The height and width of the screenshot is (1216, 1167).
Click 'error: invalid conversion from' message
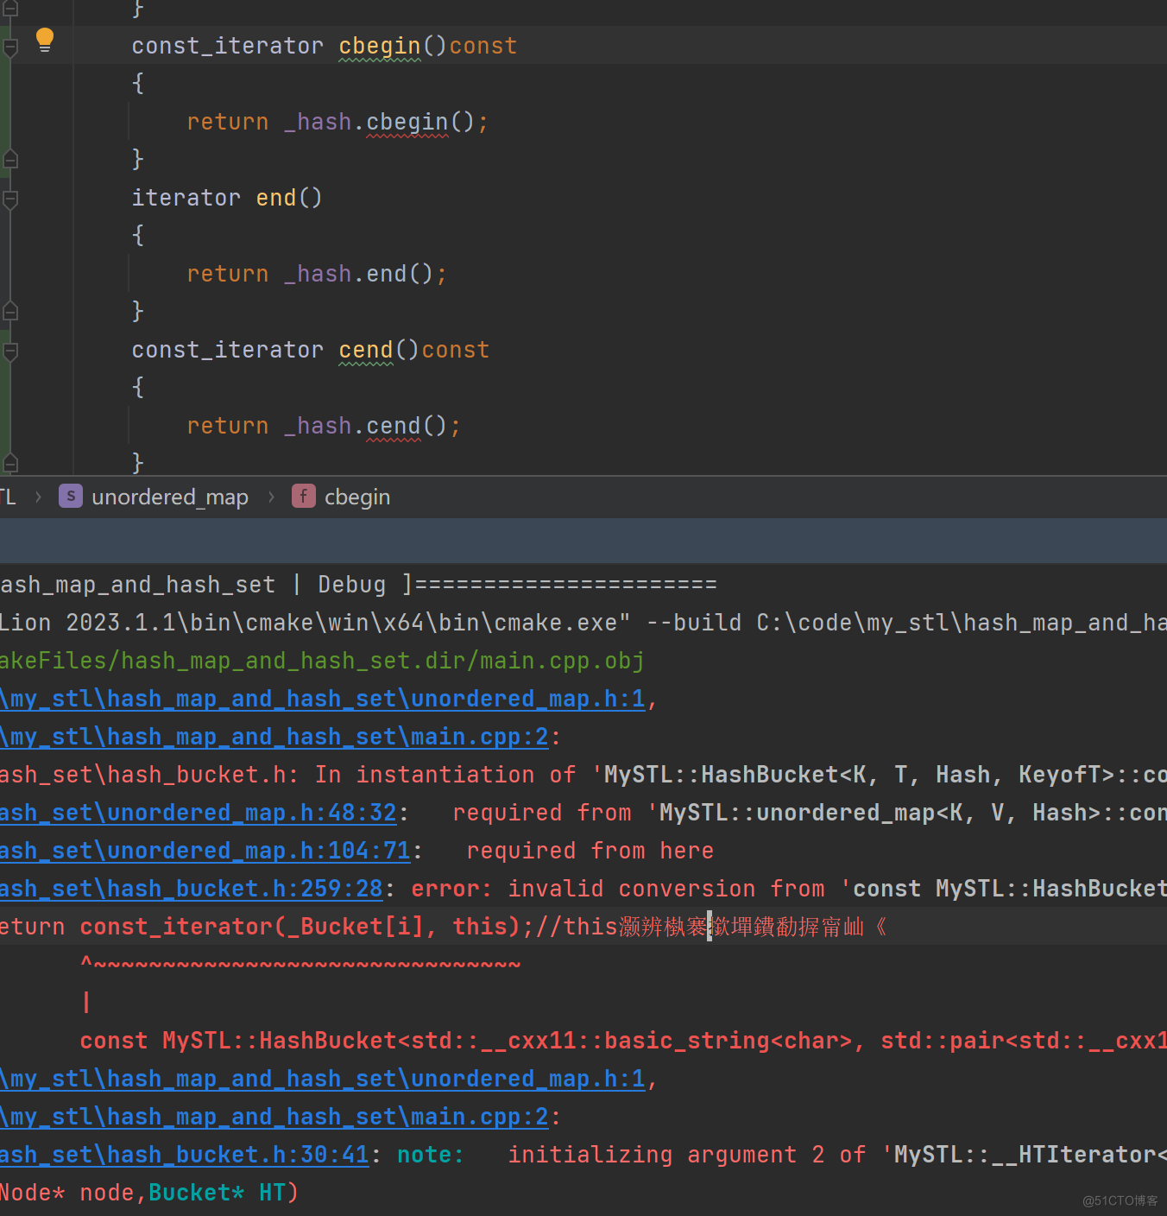point(618,889)
